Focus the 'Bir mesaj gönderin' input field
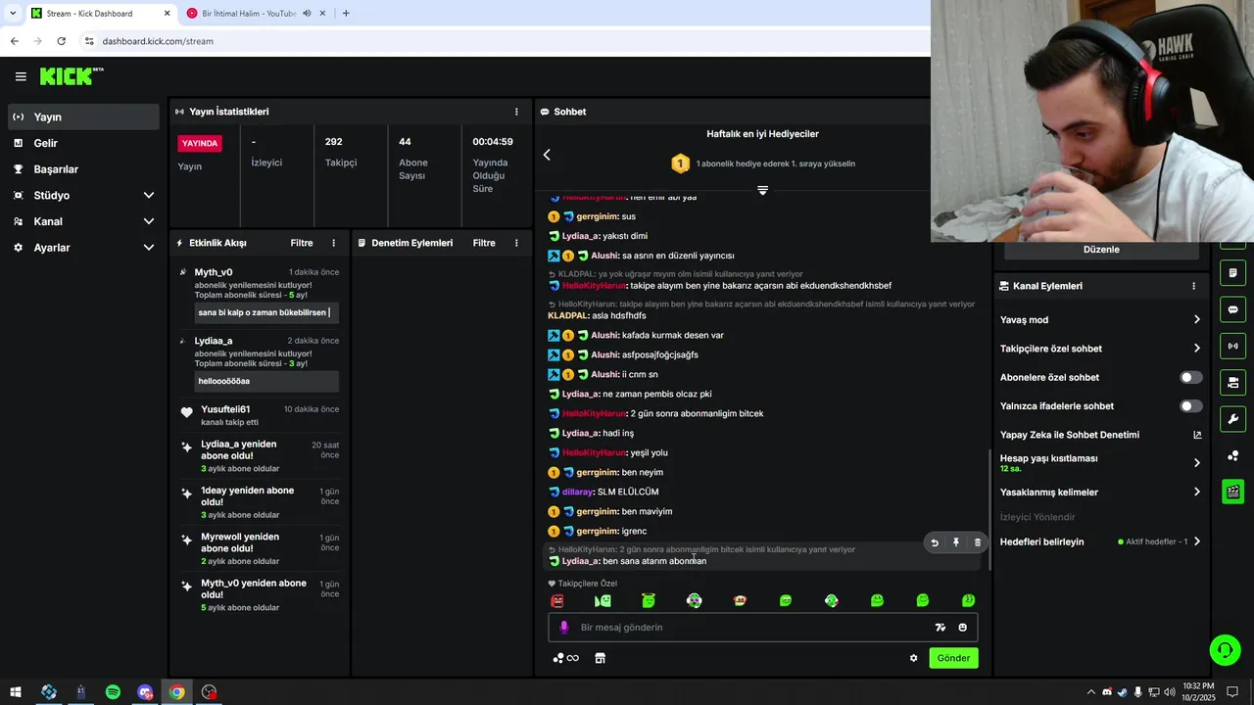The image size is (1254, 705). pos(749,628)
